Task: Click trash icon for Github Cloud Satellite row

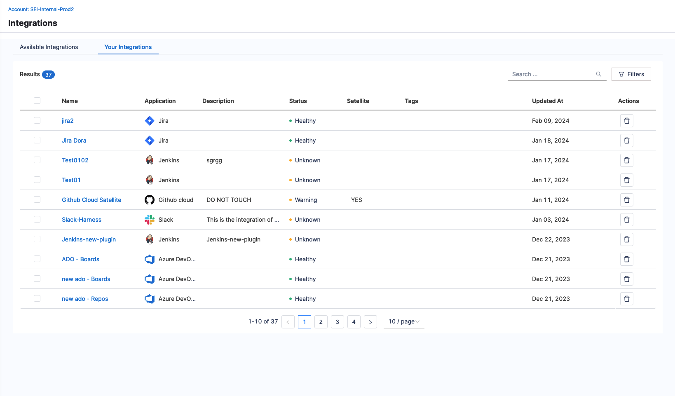Action: tap(626, 200)
